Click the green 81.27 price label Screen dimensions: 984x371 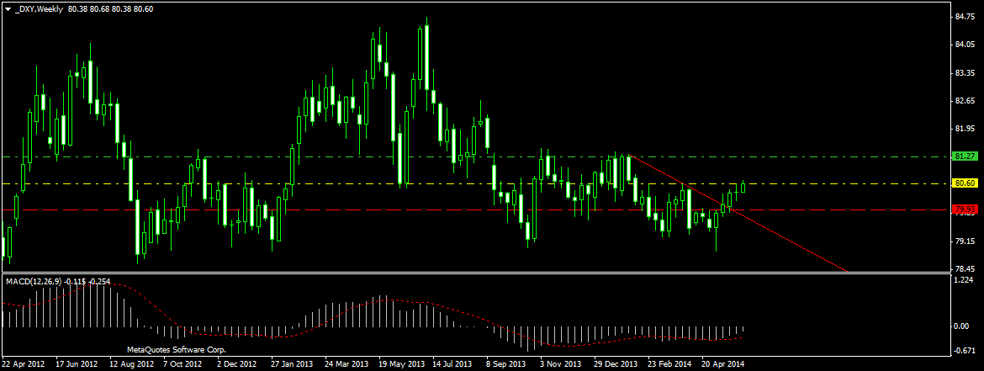(x=963, y=156)
